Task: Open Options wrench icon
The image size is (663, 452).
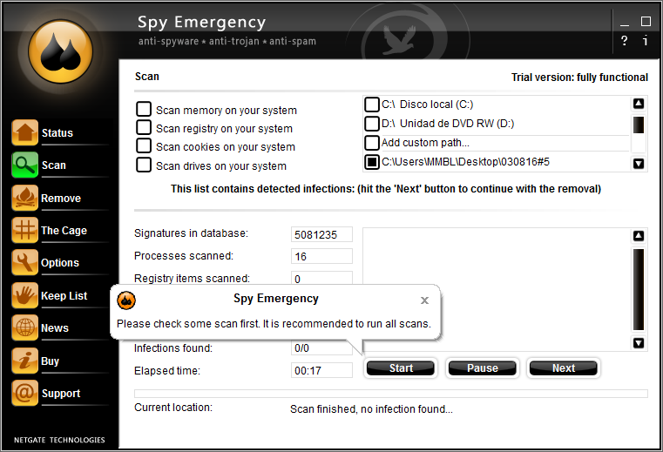Action: coord(25,263)
